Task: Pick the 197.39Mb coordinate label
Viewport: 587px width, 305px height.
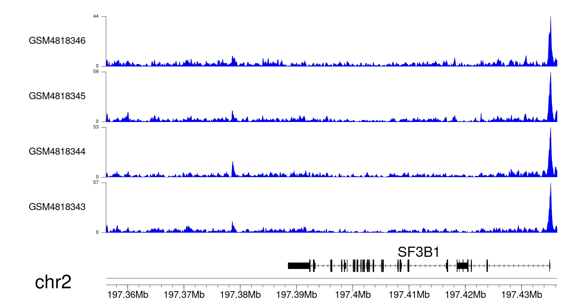Action: (297, 294)
